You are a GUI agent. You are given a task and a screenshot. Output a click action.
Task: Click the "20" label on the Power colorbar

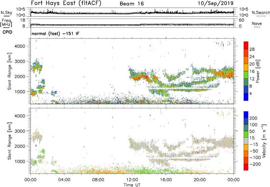pos(252,64)
